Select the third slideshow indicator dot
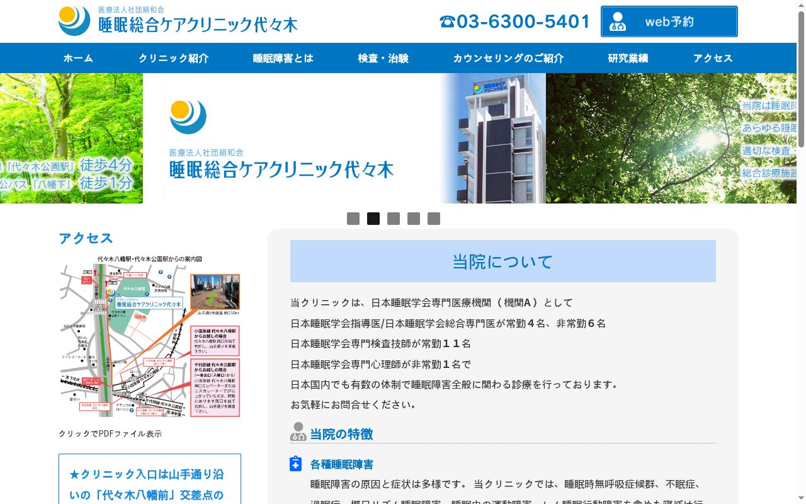 (394, 219)
